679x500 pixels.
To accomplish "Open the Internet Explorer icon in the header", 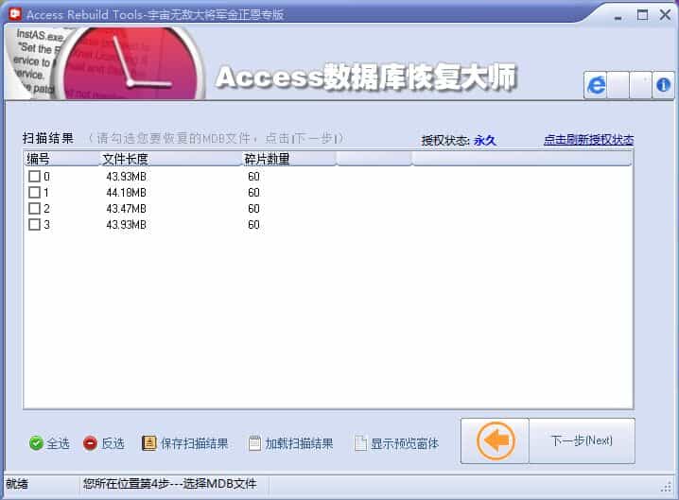I will pyautogui.click(x=596, y=85).
